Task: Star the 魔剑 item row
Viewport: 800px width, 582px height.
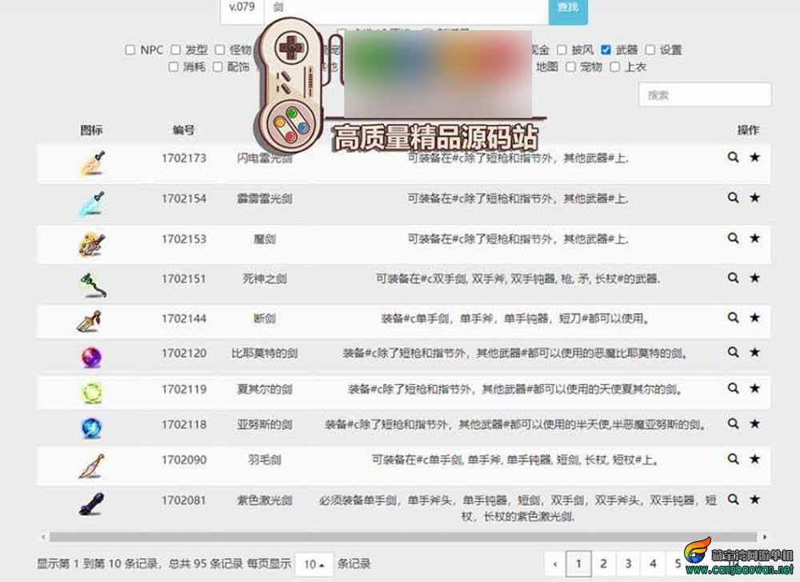Action: point(754,239)
